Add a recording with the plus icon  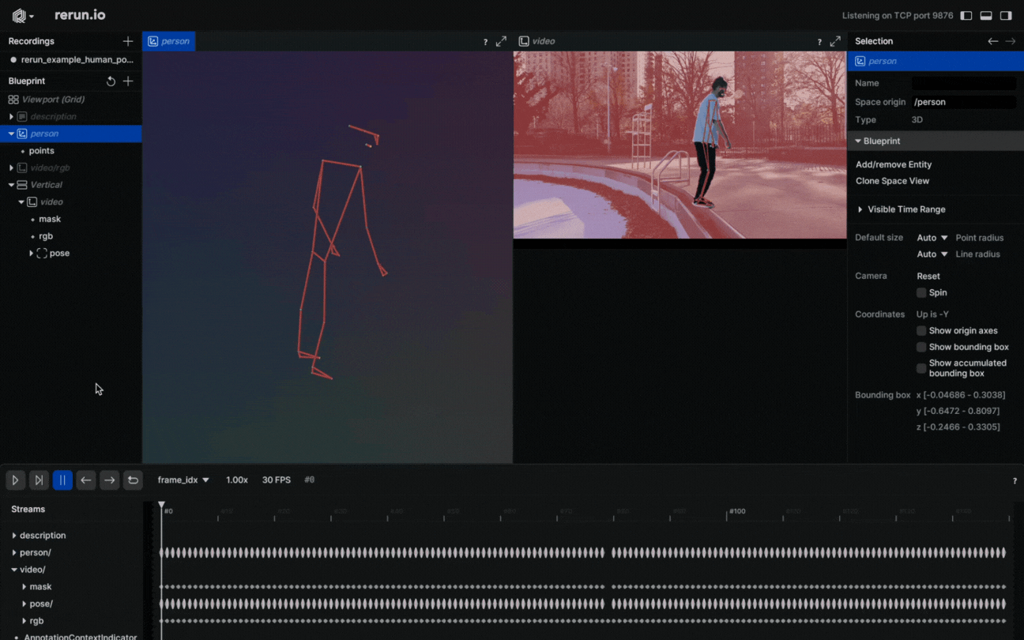[x=128, y=41]
